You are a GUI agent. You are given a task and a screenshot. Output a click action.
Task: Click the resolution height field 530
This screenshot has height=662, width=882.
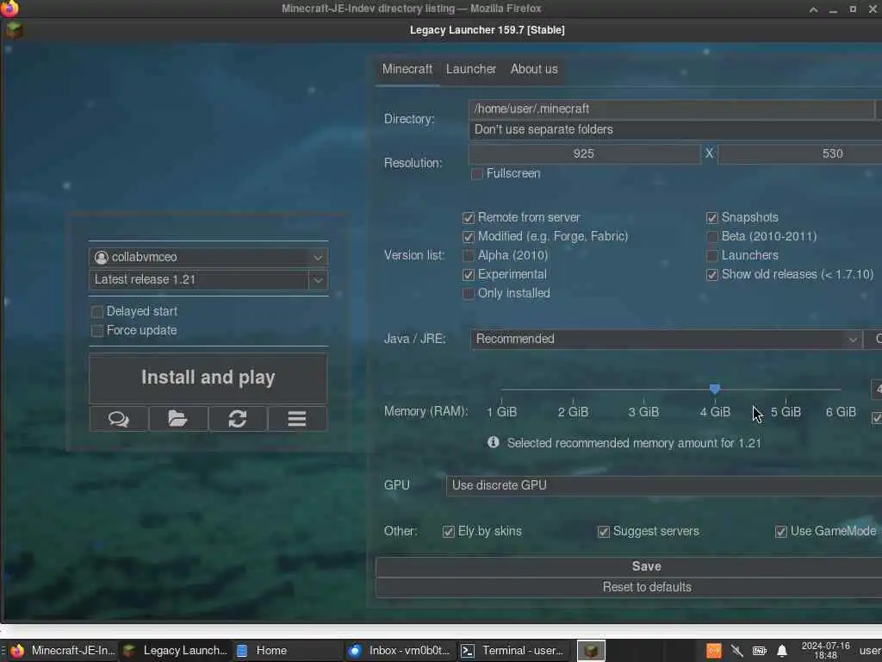800,154
